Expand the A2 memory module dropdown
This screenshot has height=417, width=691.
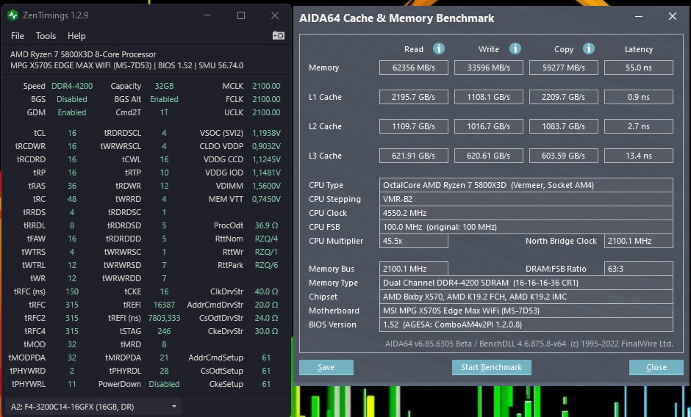93,407
